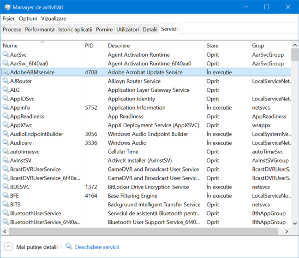Click the AppReadiness gear icon
This screenshot has height=258, width=299.
click(x=6, y=116)
